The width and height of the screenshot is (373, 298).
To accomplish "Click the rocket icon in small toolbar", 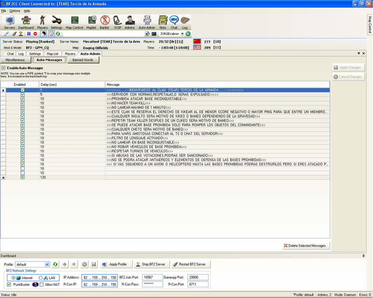I will pos(14,34).
